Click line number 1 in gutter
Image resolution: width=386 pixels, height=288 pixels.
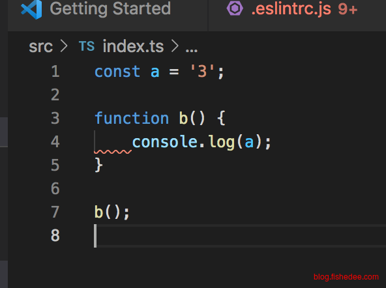[55, 71]
